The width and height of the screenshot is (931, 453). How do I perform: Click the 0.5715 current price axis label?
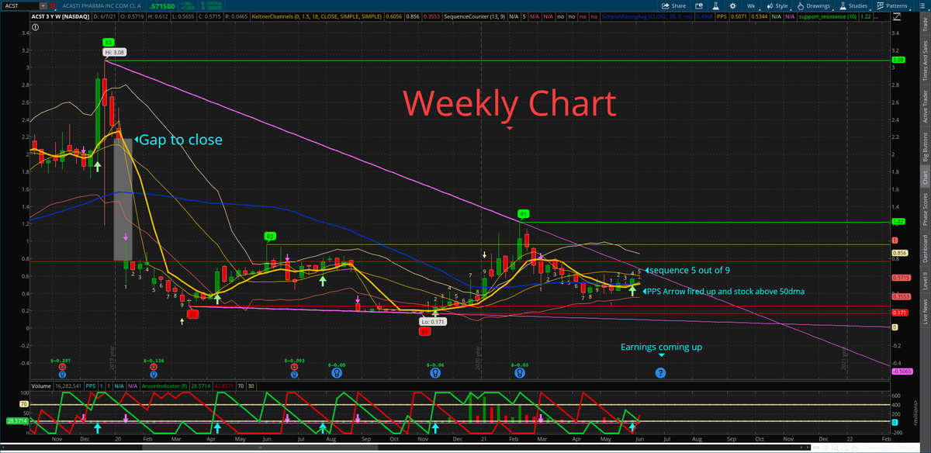pos(900,278)
